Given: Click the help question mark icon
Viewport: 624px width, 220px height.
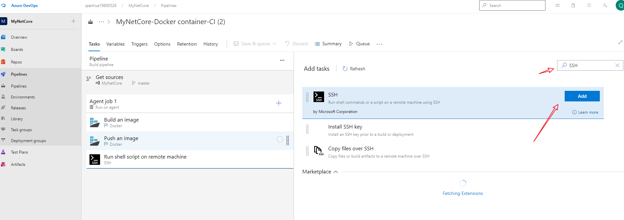Looking at the screenshot, I should 589,5.
